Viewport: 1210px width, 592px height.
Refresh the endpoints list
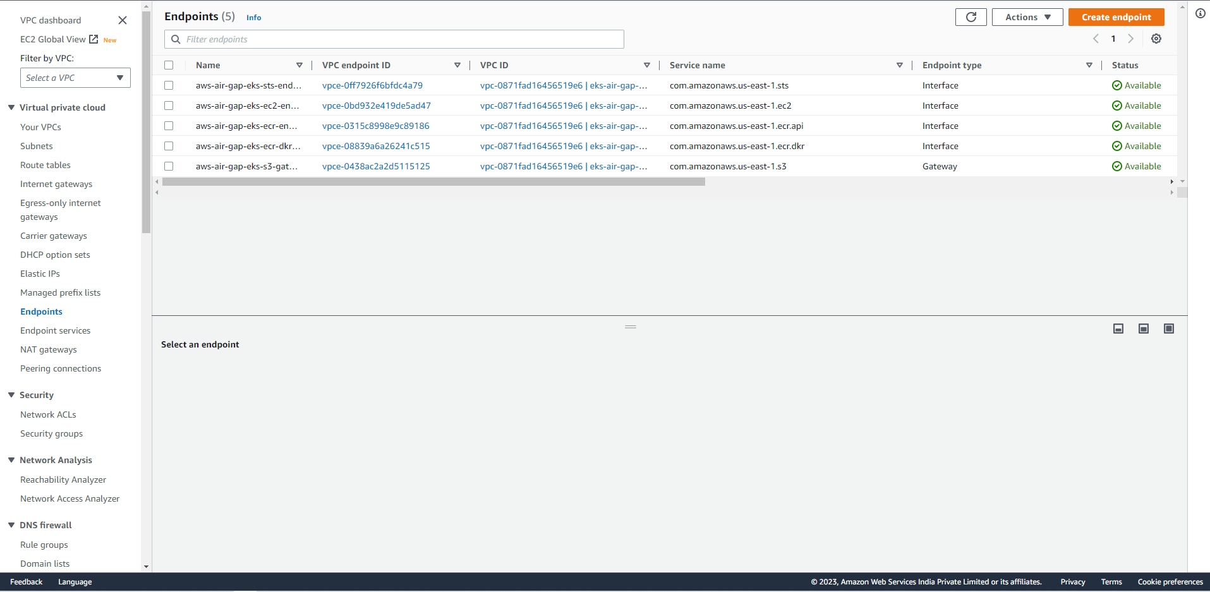click(x=971, y=17)
